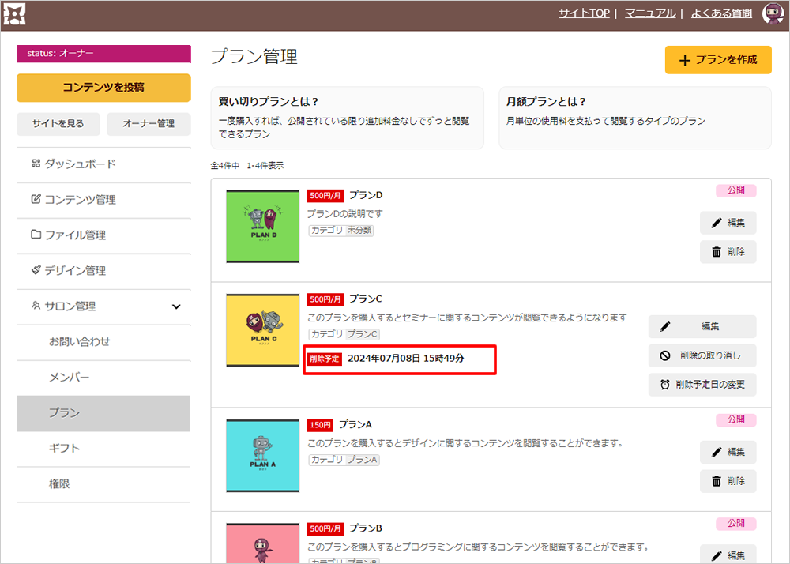Click the オーナー管理 button
The width and height of the screenshot is (790, 564).
[149, 124]
